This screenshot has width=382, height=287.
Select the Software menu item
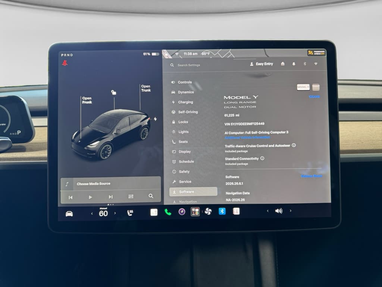point(193,192)
